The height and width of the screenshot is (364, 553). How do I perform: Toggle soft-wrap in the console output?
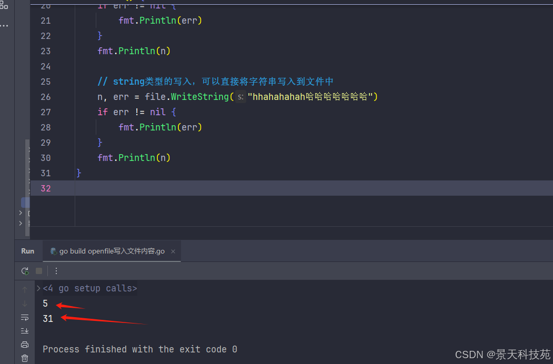(25, 317)
